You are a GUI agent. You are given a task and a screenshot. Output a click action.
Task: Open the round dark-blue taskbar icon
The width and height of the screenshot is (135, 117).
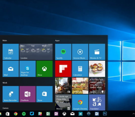89,114
